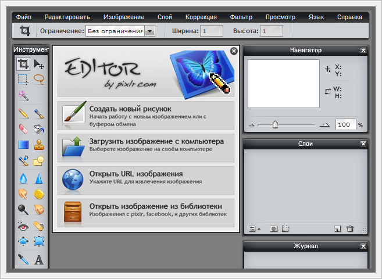
Task: Click zoom out small mountain icon
Action: [x=252, y=125]
